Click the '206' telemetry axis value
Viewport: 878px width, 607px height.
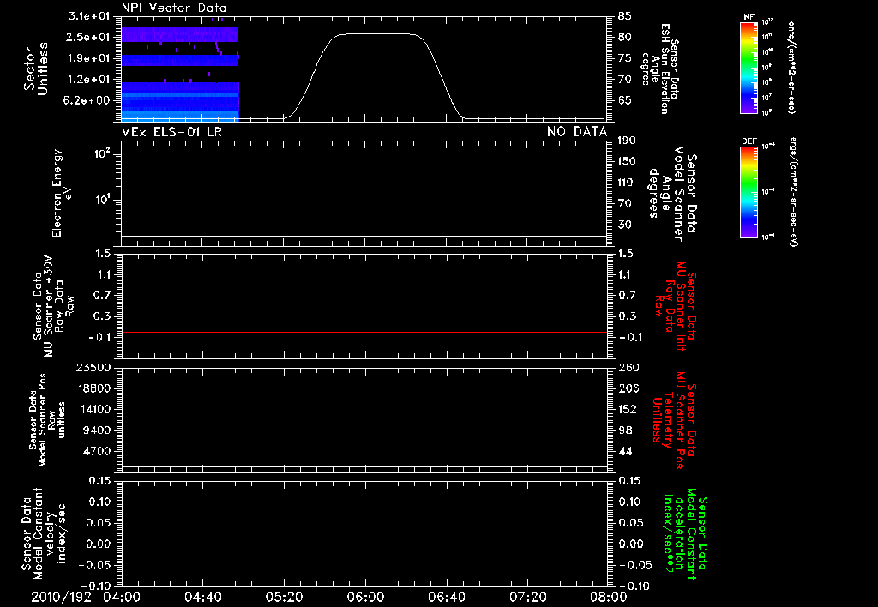tap(628, 388)
